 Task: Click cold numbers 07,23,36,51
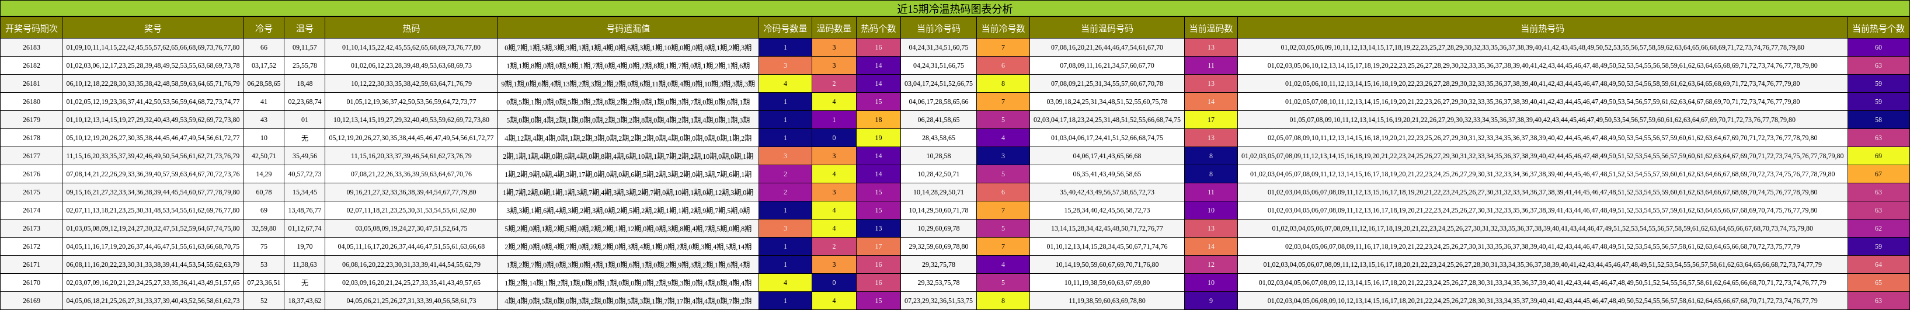pyautogui.click(x=264, y=283)
